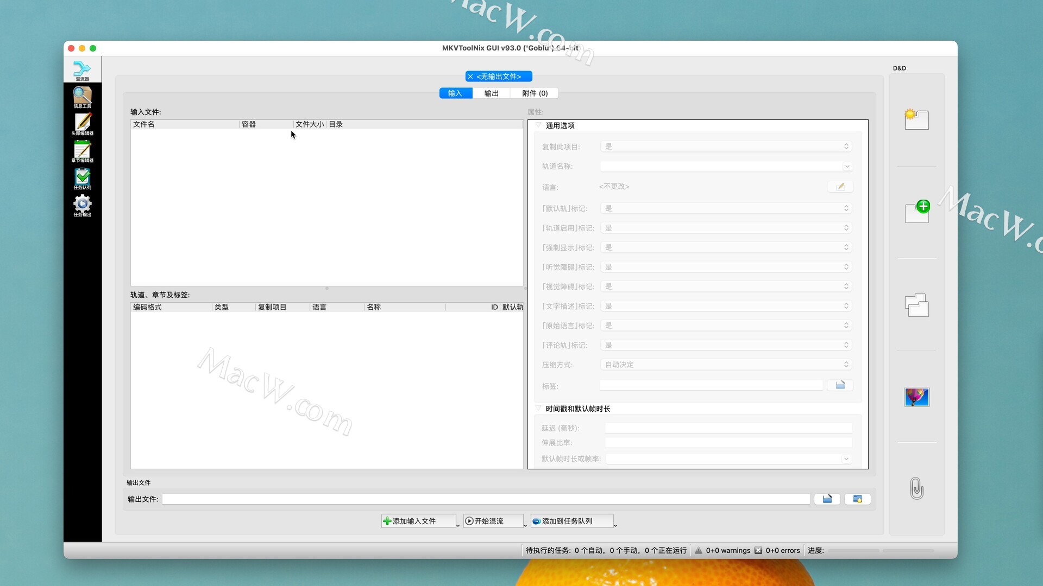Viewport: 1043px width, 586px height.
Task: Click the 默认轨 column header
Action: pos(512,307)
